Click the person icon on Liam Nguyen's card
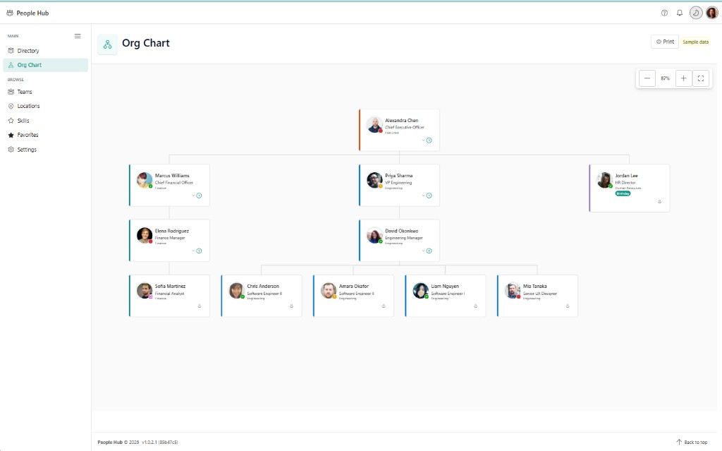Image resolution: width=722 pixels, height=451 pixels. tap(476, 306)
